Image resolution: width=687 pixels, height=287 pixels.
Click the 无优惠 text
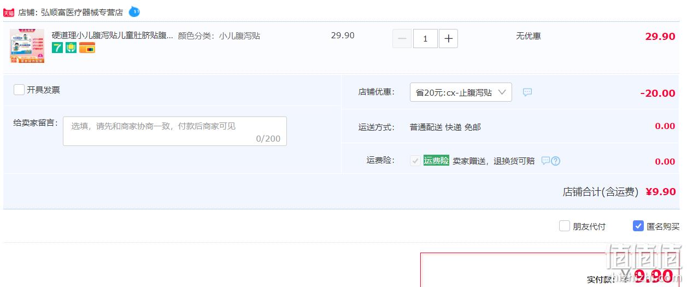point(529,36)
